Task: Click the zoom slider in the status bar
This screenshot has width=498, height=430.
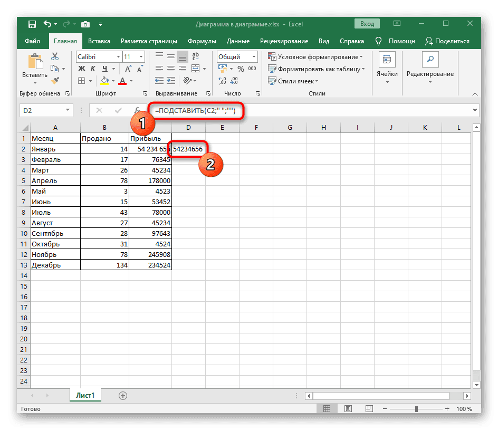Action: point(417,409)
